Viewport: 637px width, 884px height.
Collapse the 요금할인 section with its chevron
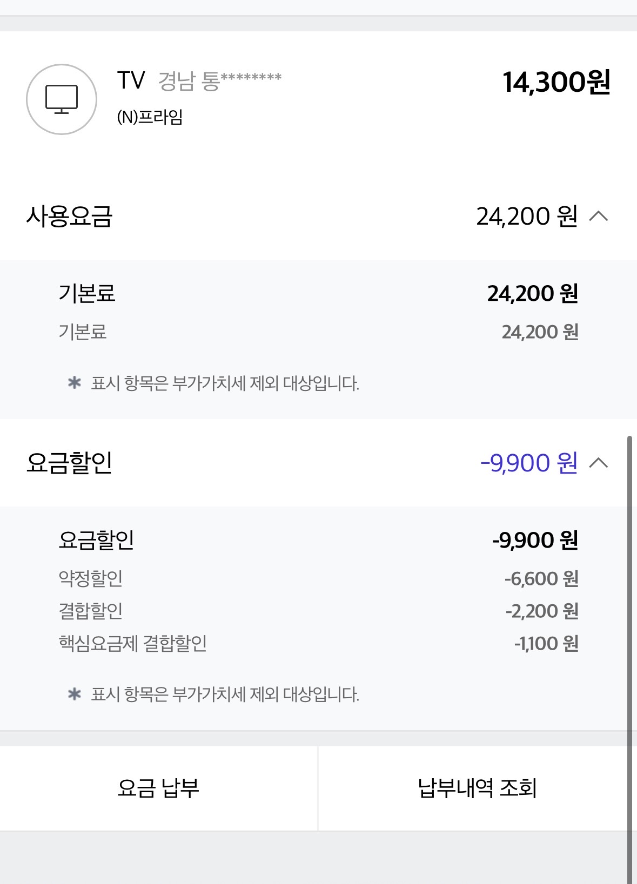coord(599,463)
